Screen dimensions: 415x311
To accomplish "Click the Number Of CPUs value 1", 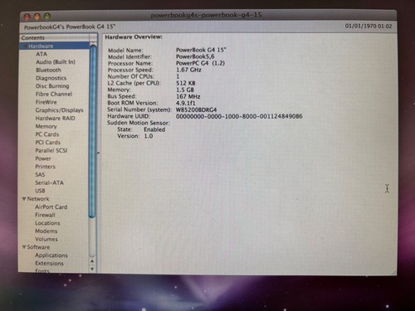I will click(x=178, y=76).
